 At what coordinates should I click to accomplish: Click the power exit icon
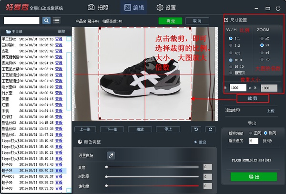coord(278,8)
